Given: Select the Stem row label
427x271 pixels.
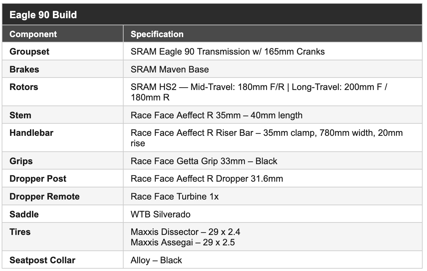Looking at the screenshot, I should [x=20, y=115].
